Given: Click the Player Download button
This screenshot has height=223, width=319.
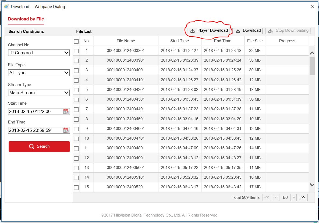Looking at the screenshot, I should 209,31.
